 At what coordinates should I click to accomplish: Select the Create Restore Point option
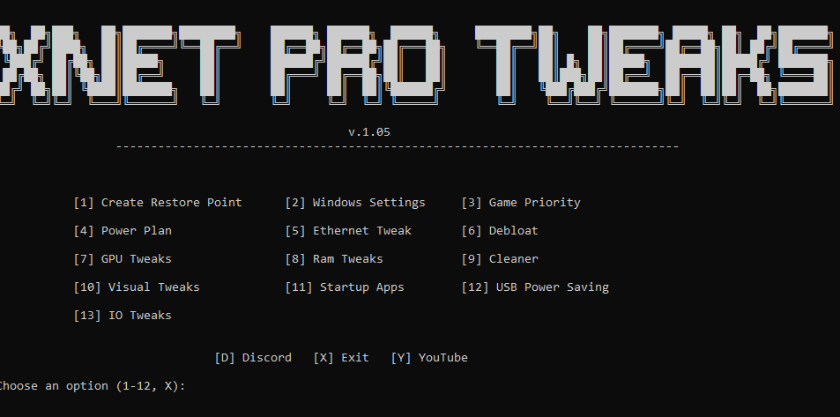(158, 203)
